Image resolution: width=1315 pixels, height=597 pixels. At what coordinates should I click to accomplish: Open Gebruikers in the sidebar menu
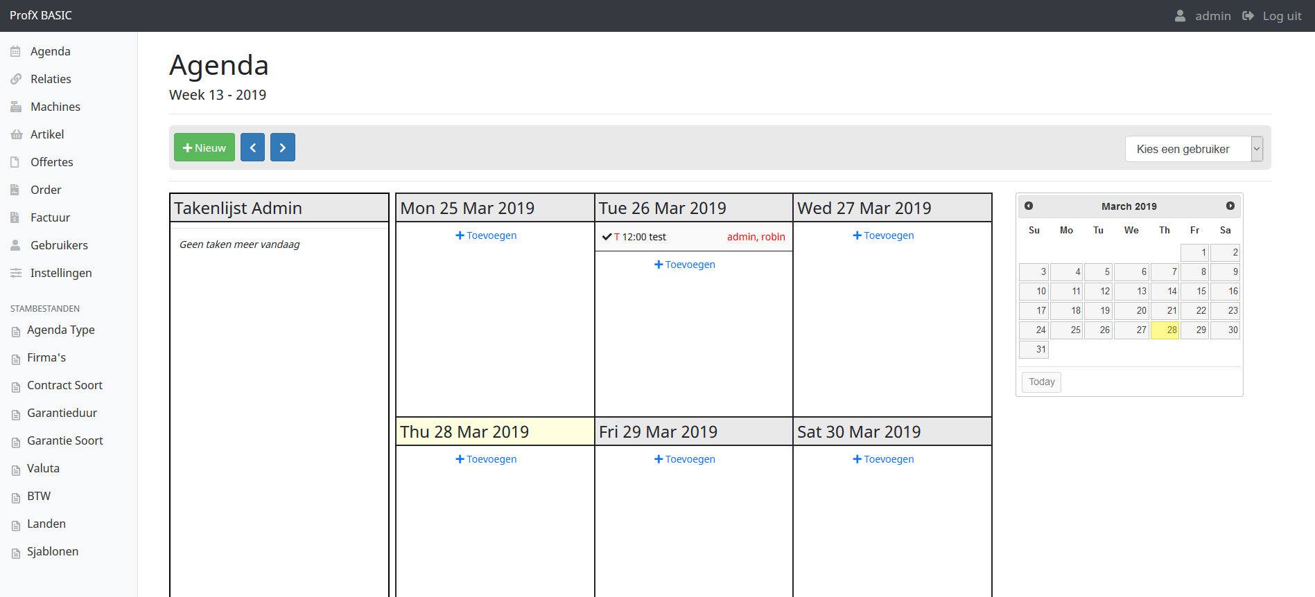pos(59,245)
